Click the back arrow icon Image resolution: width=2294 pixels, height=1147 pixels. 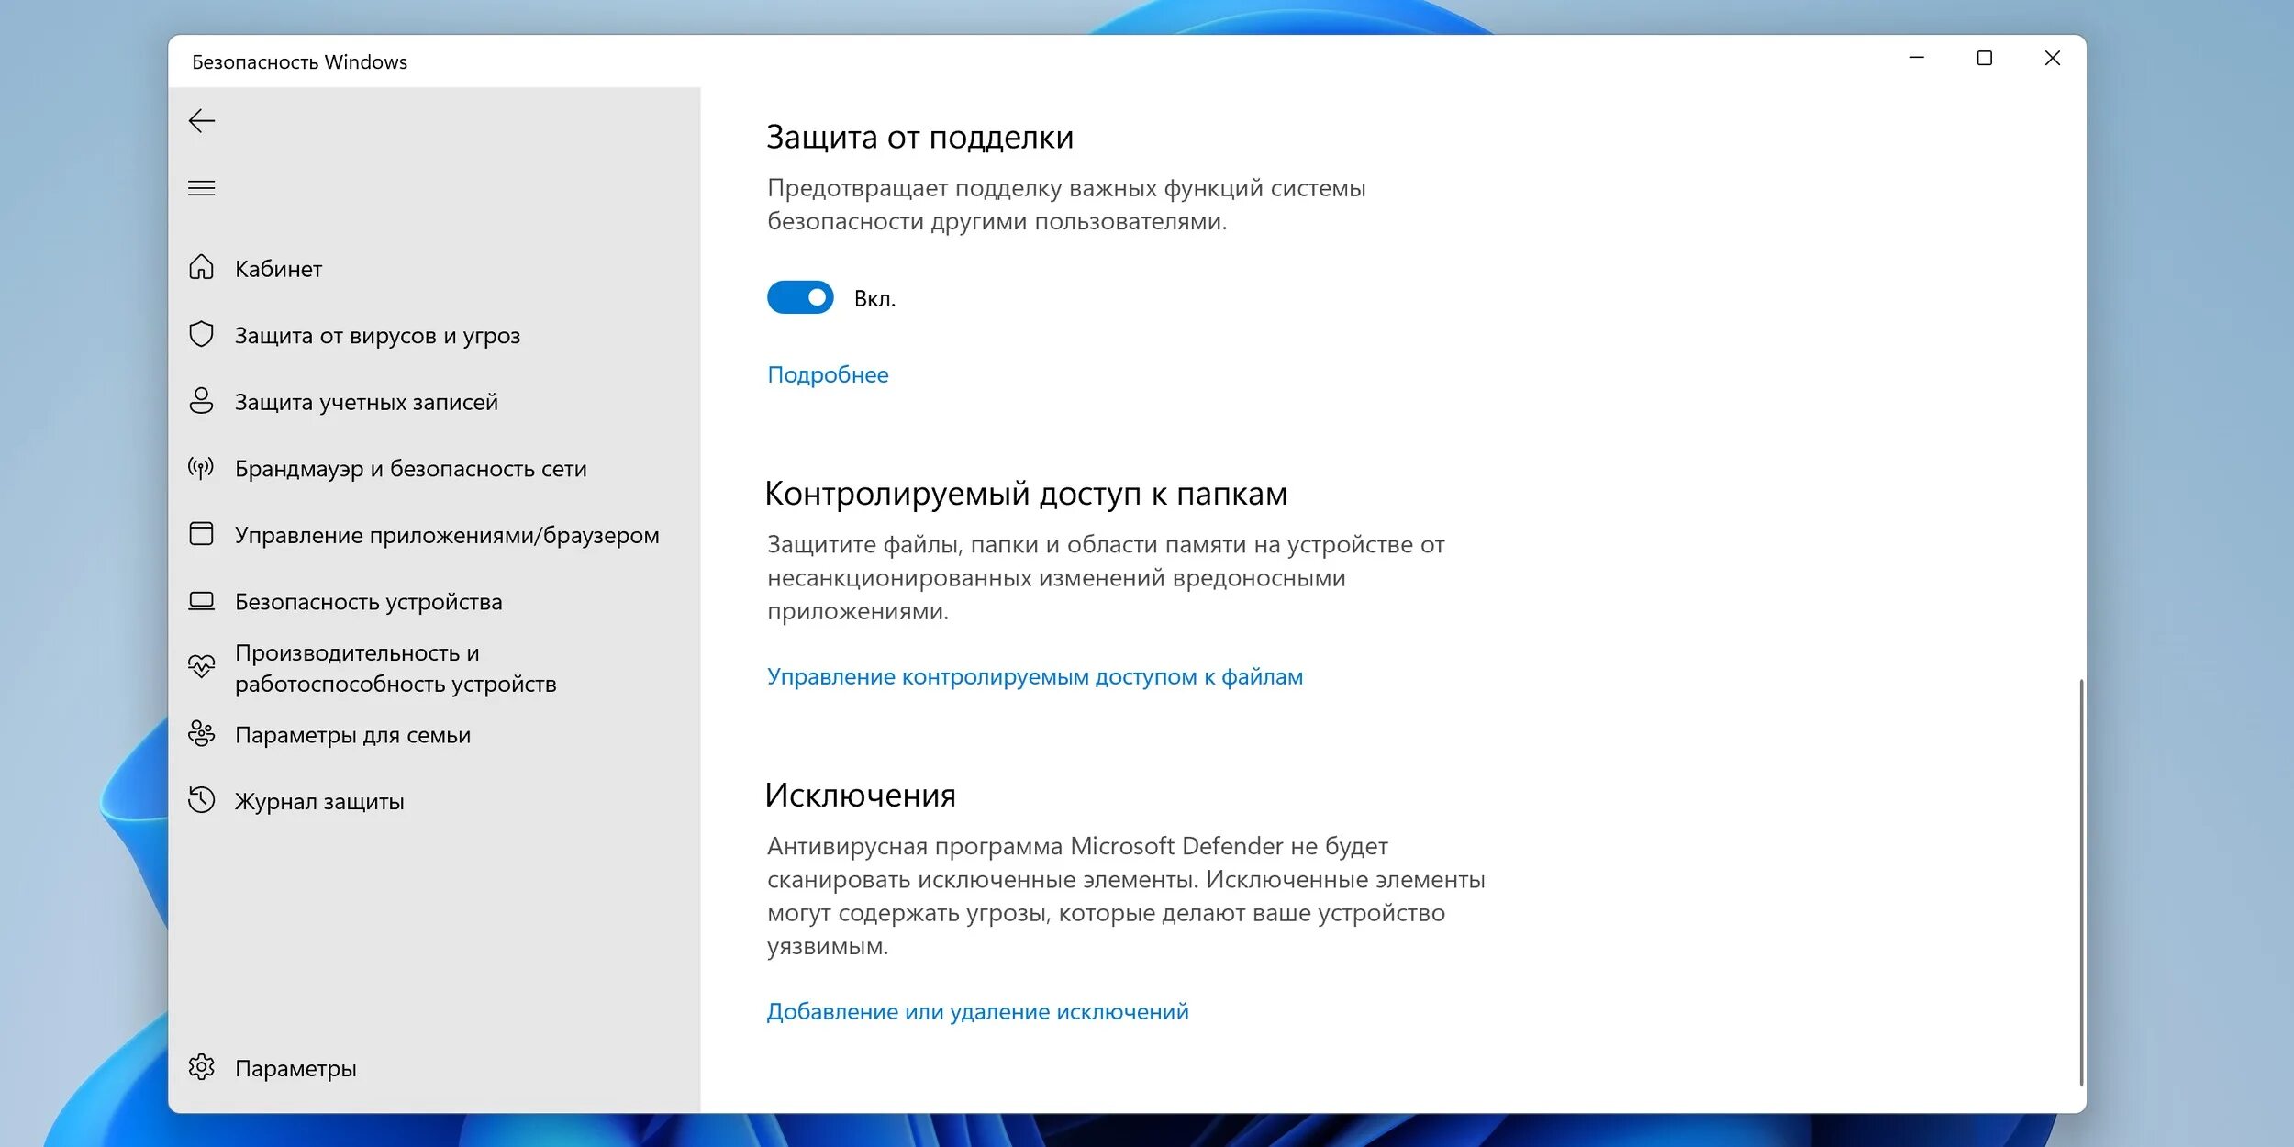pyautogui.click(x=201, y=121)
